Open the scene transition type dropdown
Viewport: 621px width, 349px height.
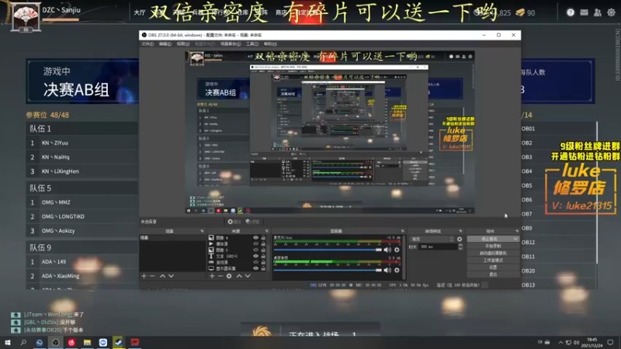pos(432,239)
